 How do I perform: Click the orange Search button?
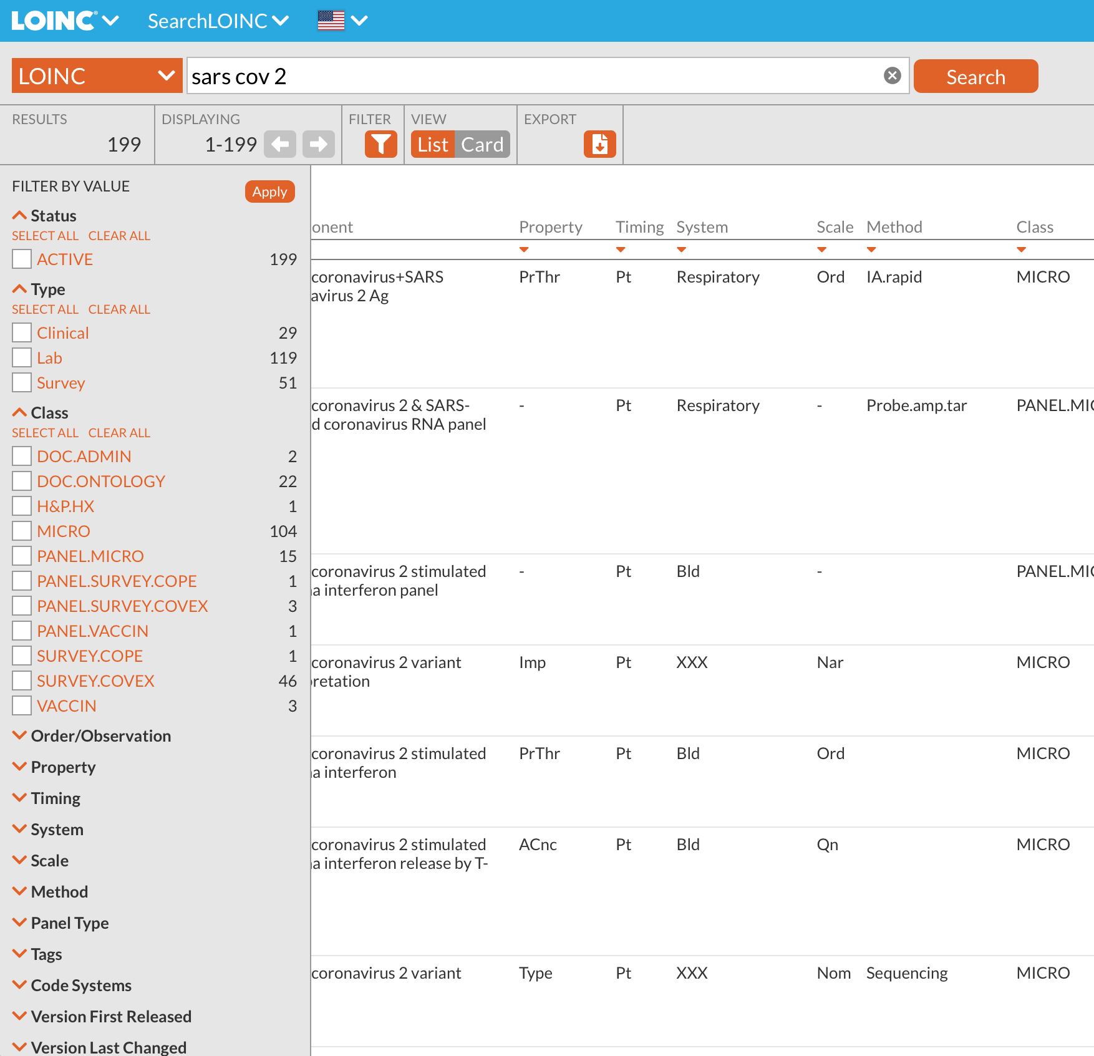tap(975, 76)
